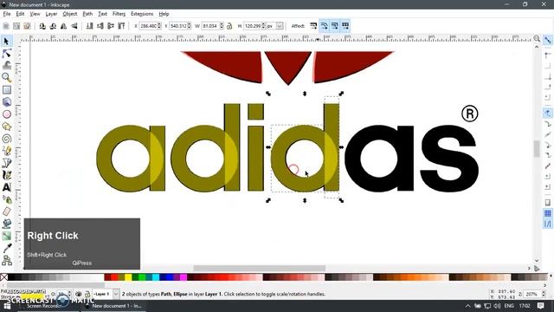The width and height of the screenshot is (554, 312).
Task: Click Deselect icon in toolbar
Action: pos(27,26)
